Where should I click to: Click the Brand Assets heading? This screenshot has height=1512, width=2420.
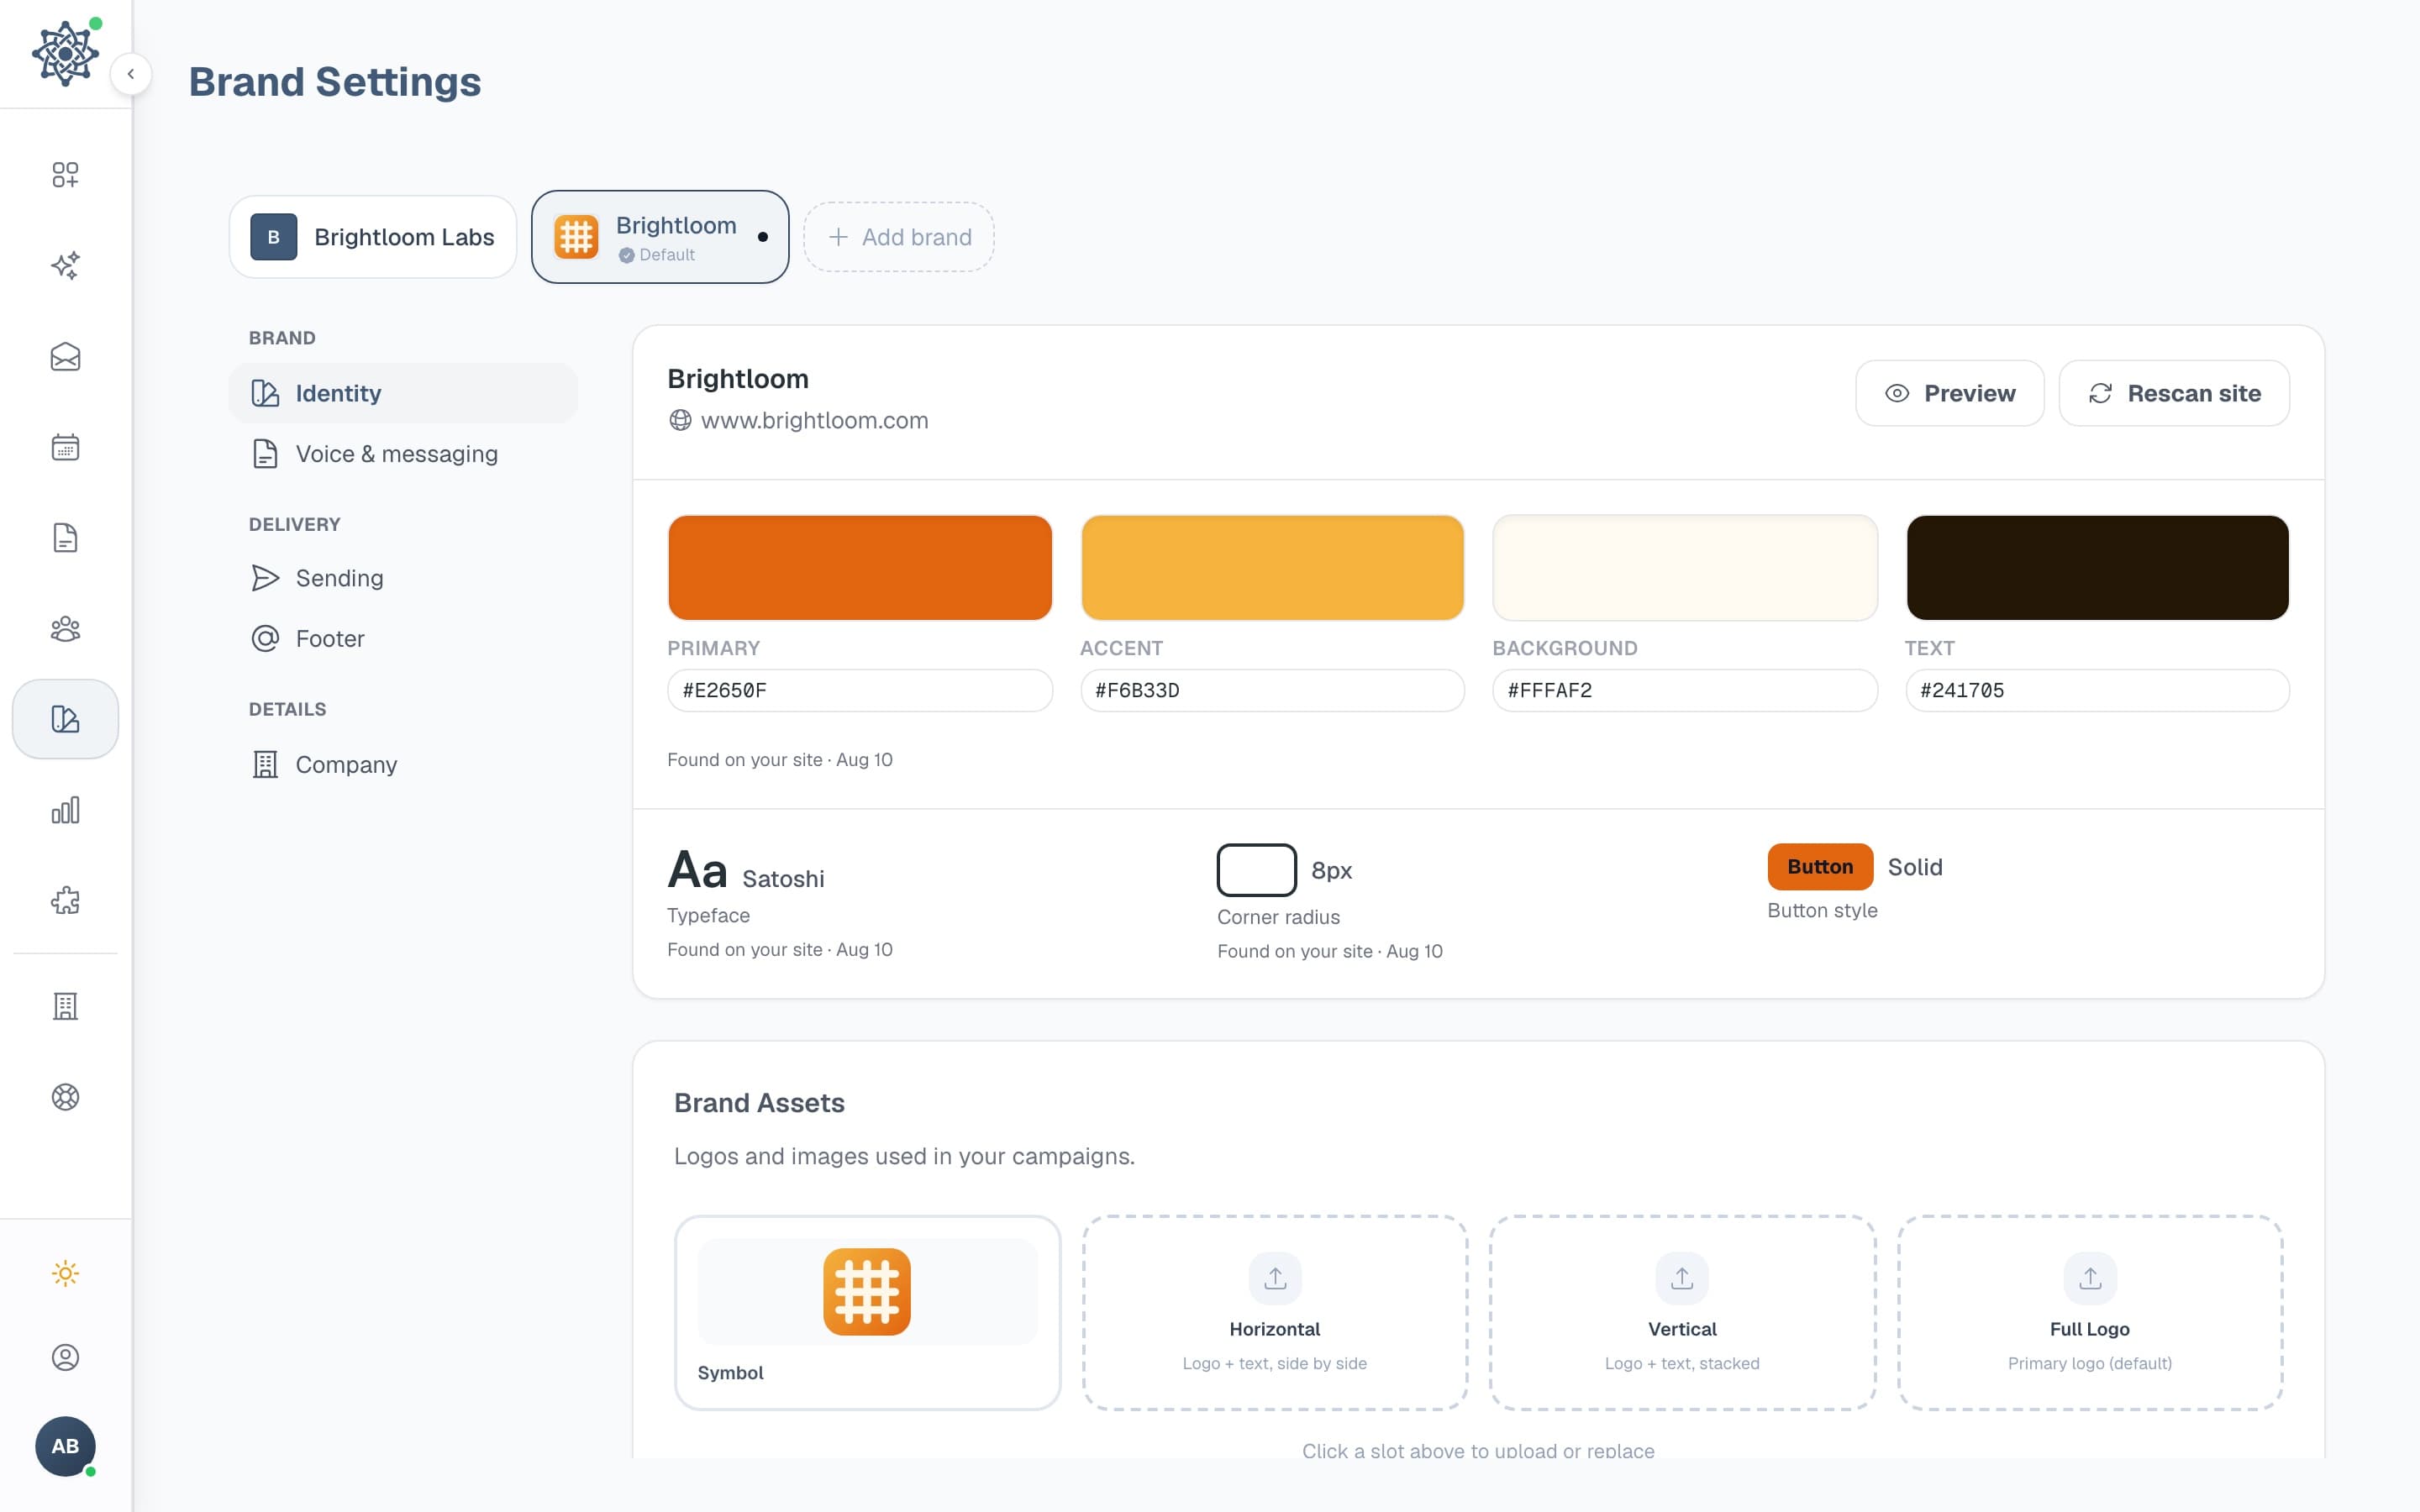click(759, 1102)
